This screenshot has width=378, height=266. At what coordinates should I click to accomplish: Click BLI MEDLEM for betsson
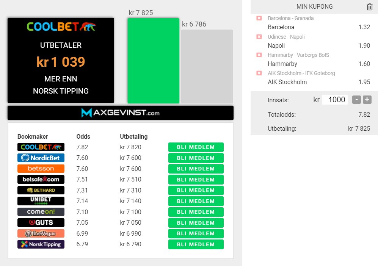tap(196, 169)
